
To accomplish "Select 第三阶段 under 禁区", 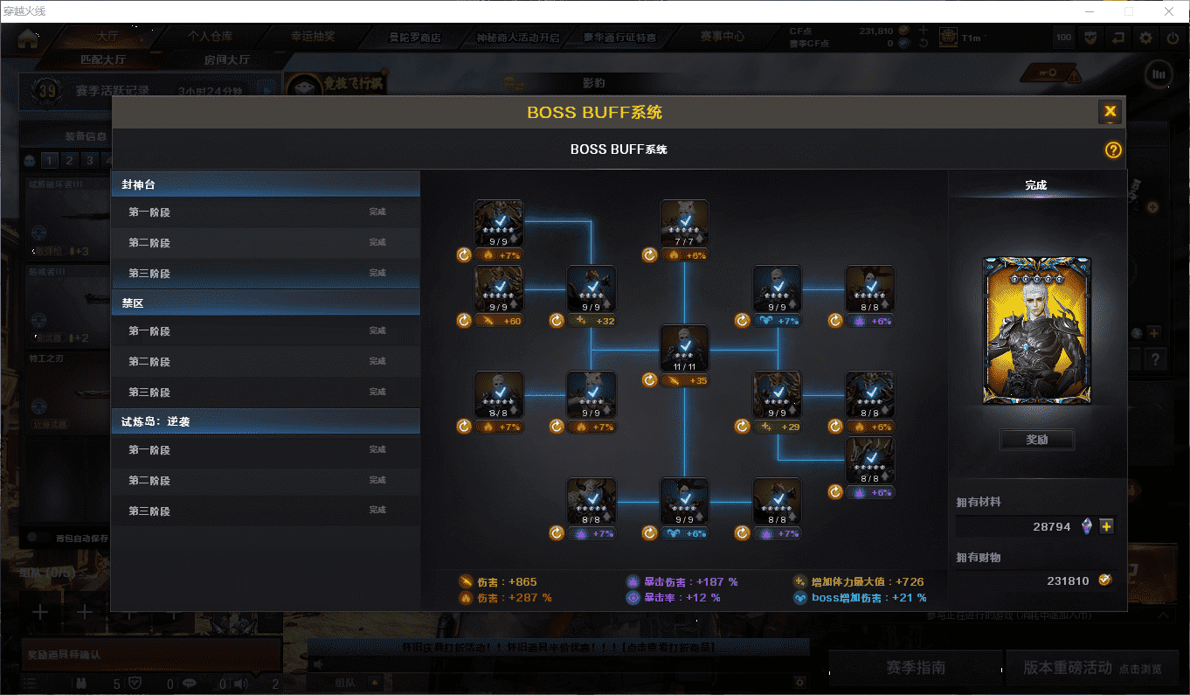I will tap(266, 392).
